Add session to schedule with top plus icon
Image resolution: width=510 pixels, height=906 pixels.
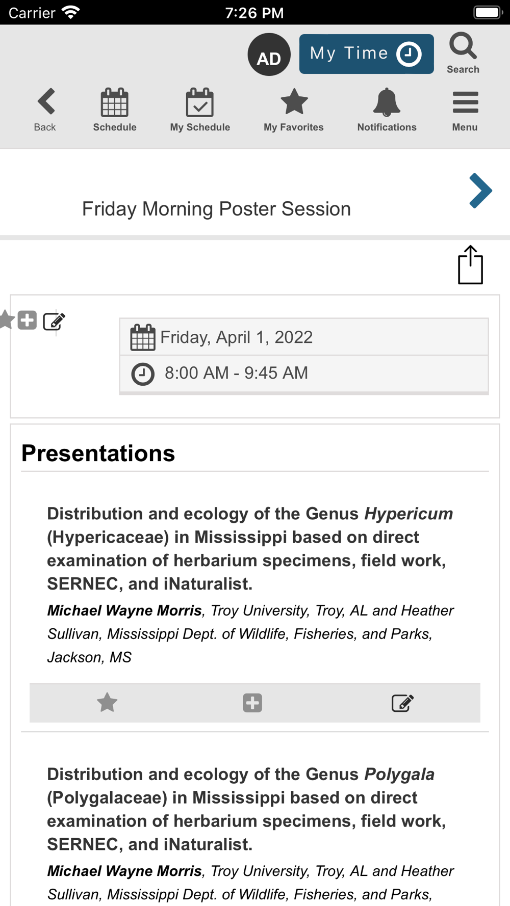pyautogui.click(x=27, y=320)
